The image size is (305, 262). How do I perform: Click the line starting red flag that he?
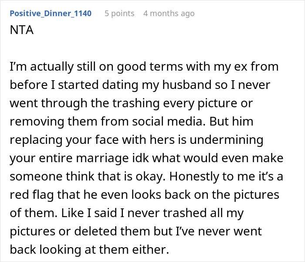click(145, 195)
